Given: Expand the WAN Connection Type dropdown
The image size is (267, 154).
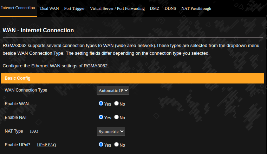Looking at the screenshot, I should tap(113, 91).
